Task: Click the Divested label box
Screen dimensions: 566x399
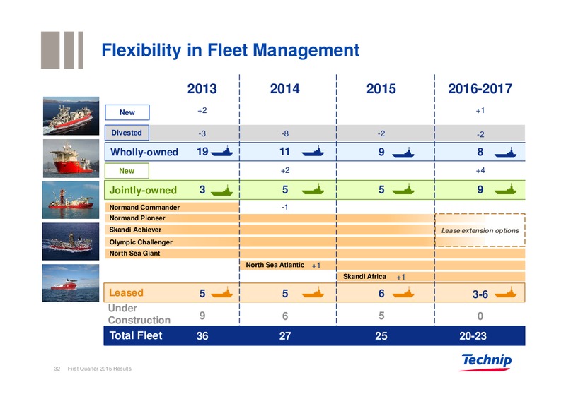Action: pyautogui.click(x=127, y=133)
